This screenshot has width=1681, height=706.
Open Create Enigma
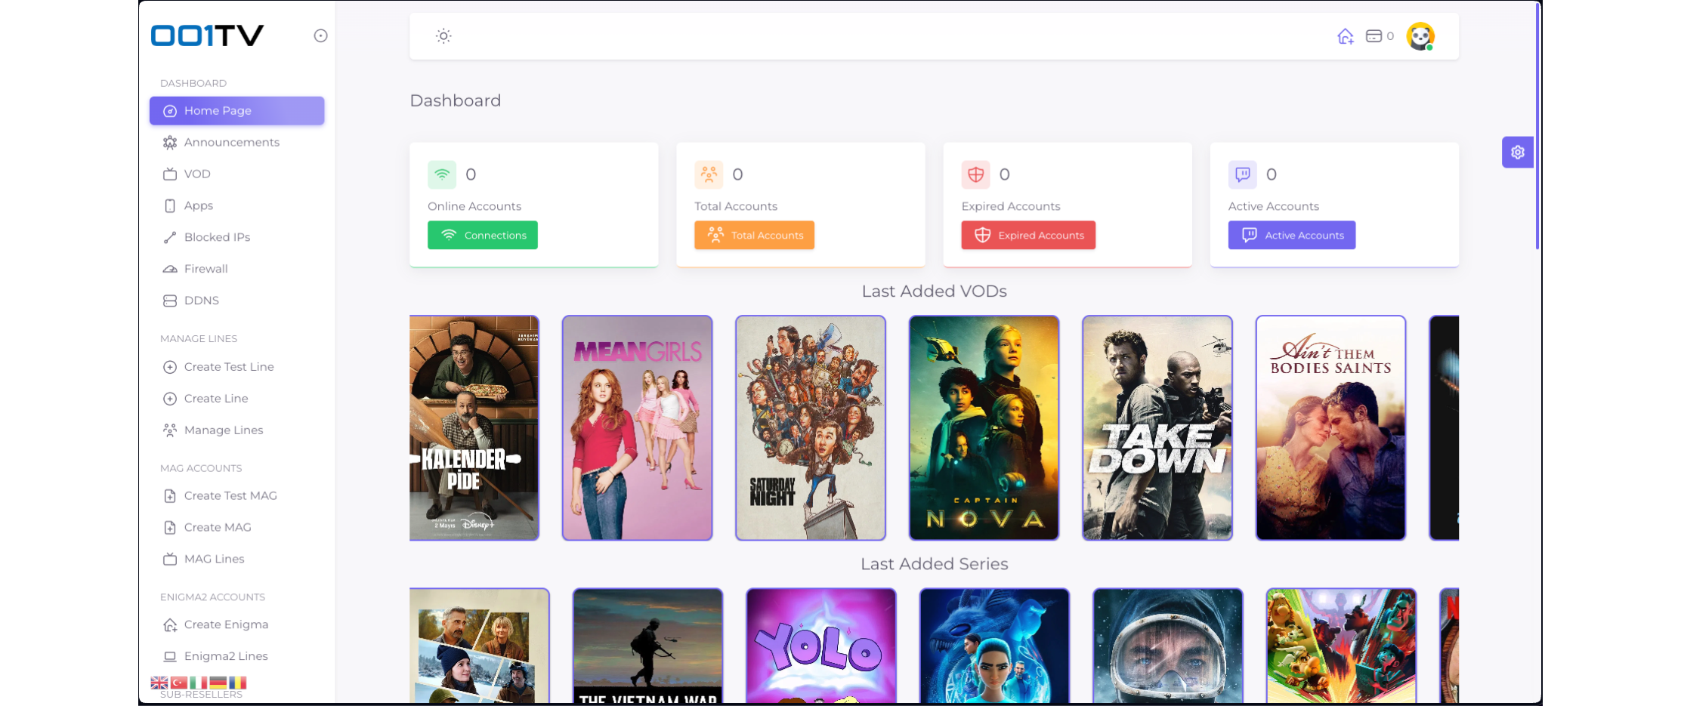pyautogui.click(x=237, y=626)
